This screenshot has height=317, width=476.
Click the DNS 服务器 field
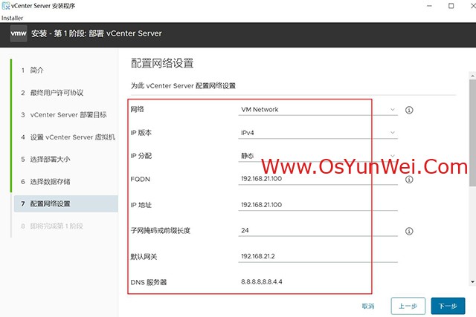[318, 282]
